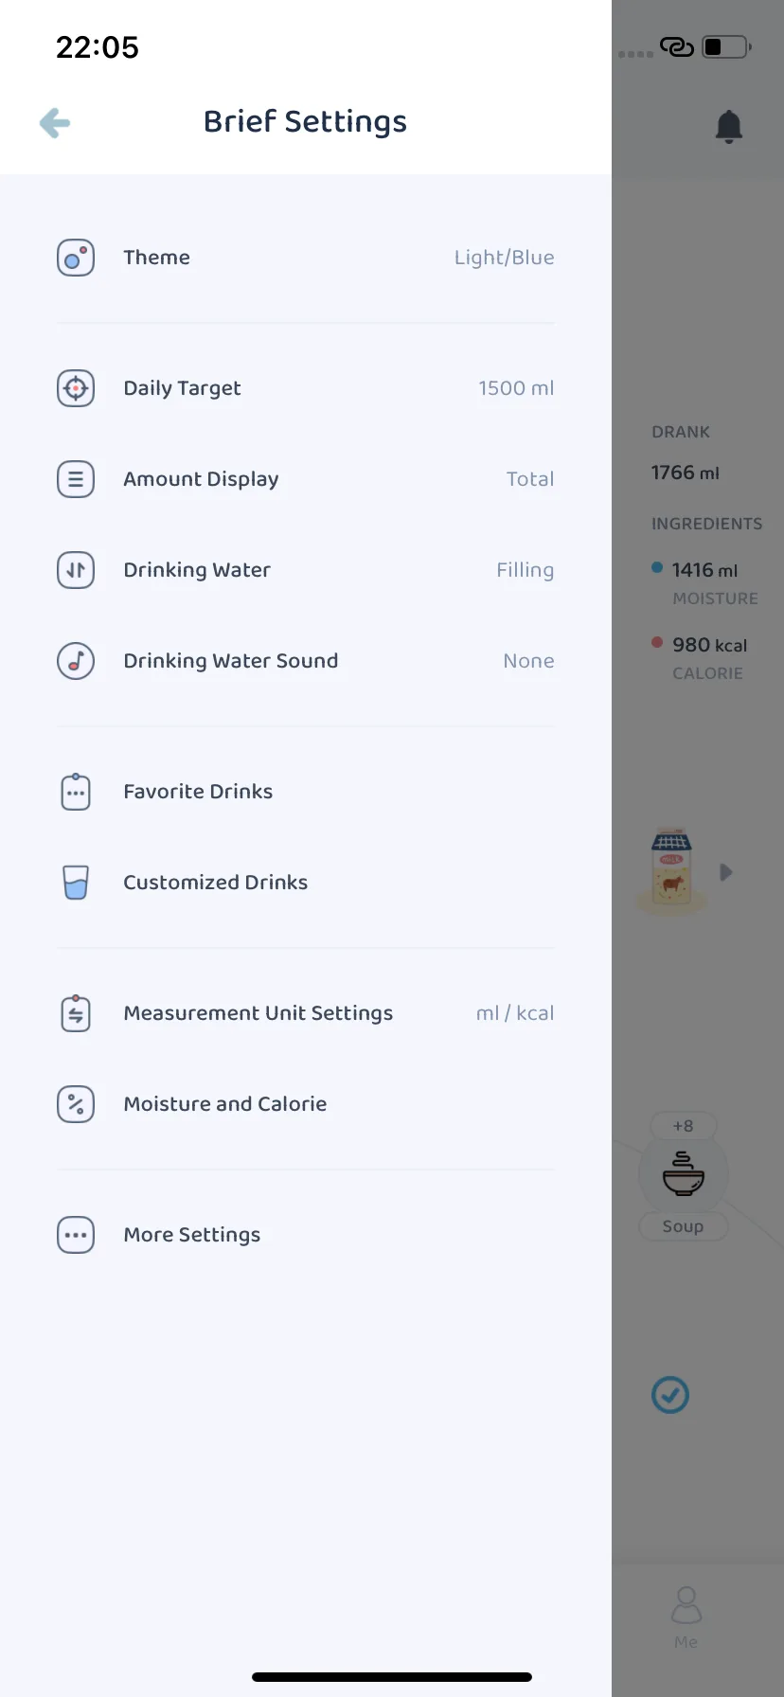784x1697 pixels.
Task: Tap the Drinking Water Sound note icon
Action: [76, 661]
